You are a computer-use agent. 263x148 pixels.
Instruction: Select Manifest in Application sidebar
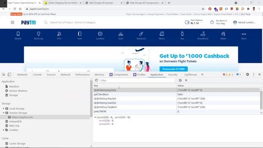14,86
